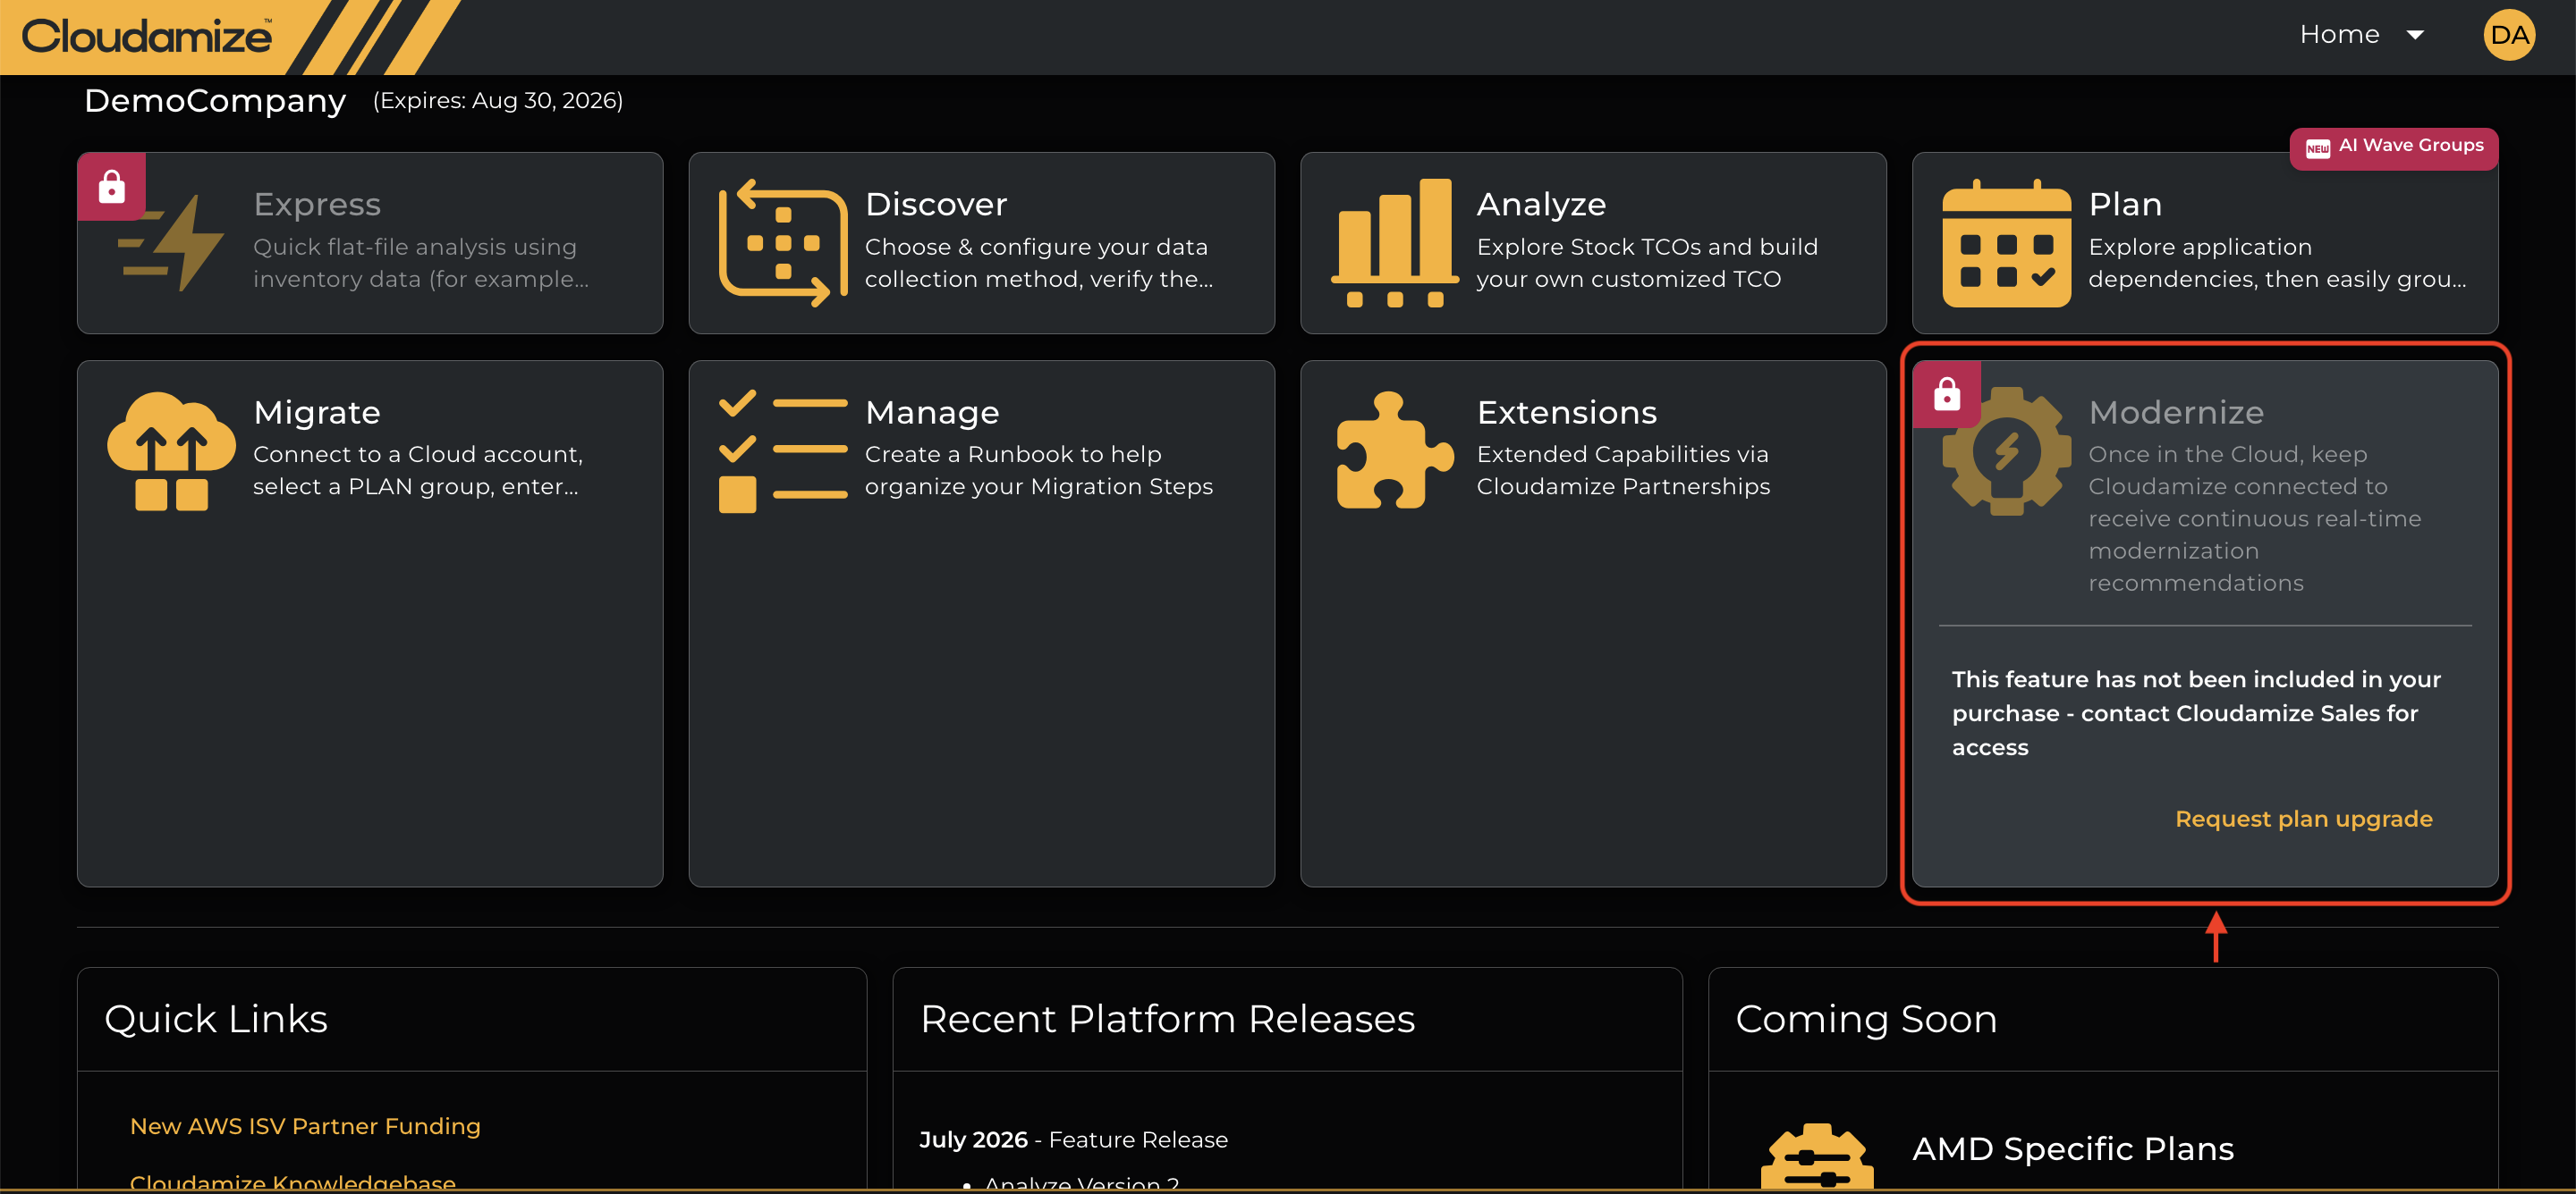Click the Plan calendar icon
The height and width of the screenshot is (1194, 2576).
tap(2006, 243)
